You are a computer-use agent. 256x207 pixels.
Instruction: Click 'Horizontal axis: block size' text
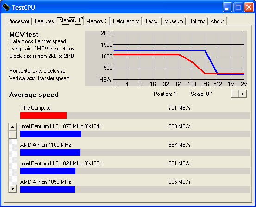[37, 71]
